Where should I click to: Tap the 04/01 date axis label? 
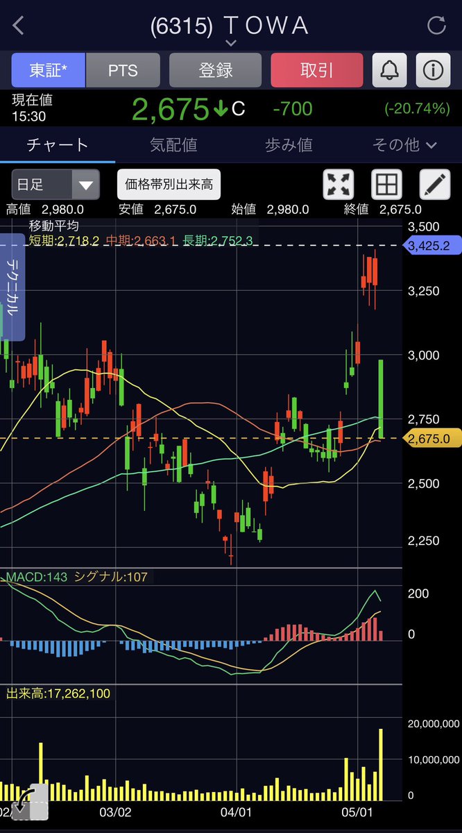235,811
